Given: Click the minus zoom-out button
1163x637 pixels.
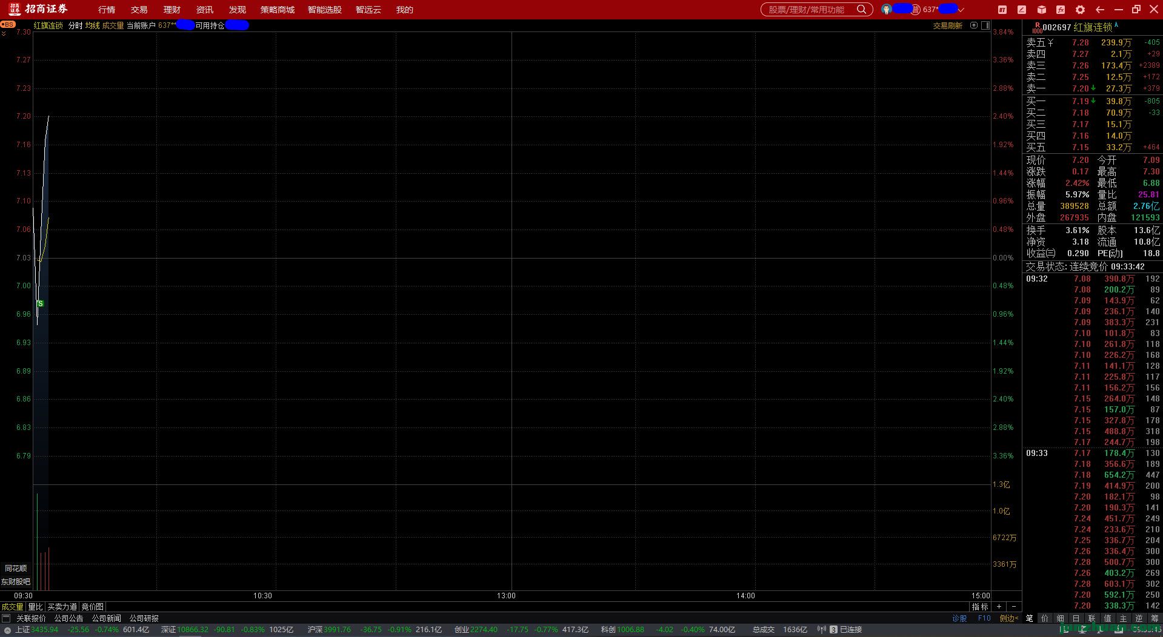Looking at the screenshot, I should click(1014, 607).
